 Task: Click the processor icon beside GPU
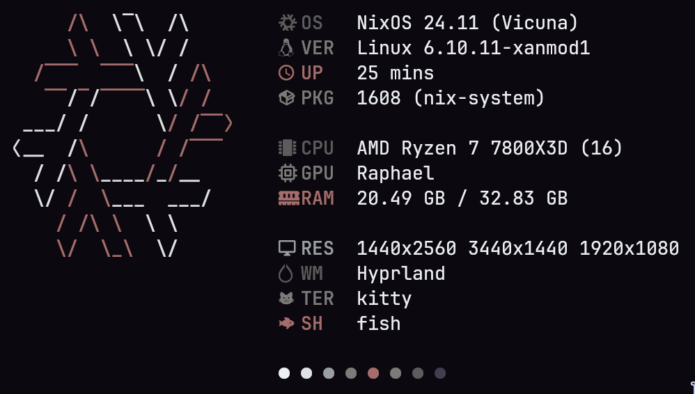[x=287, y=173]
